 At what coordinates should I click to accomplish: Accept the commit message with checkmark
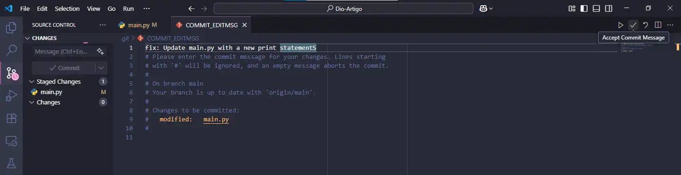click(x=633, y=25)
